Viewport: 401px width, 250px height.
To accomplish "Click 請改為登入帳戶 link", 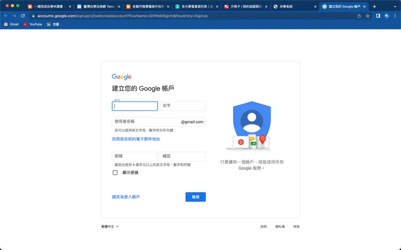I will 126,197.
